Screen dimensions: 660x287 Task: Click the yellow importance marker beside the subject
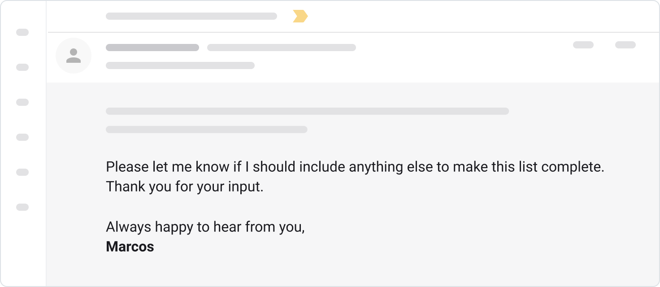[x=300, y=17]
